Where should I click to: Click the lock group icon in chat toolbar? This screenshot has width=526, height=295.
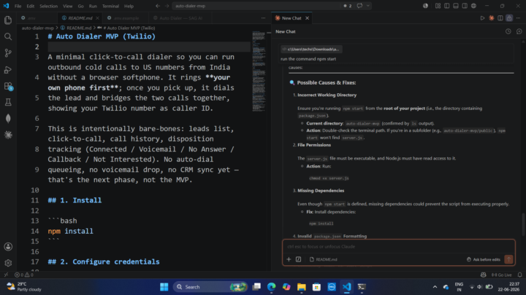[509, 18]
